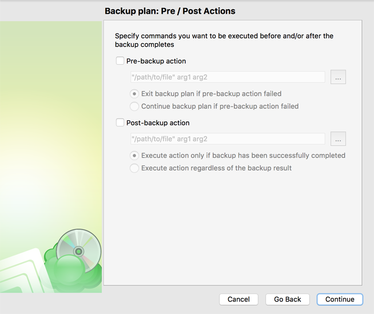Continue to the next wizard step
Screen dimensions: 374x314
[x=340, y=299]
